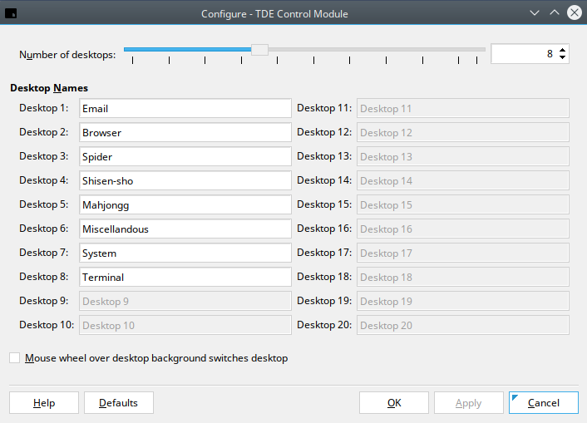Close the Configure dialog with X
The image size is (587, 423).
574,13
